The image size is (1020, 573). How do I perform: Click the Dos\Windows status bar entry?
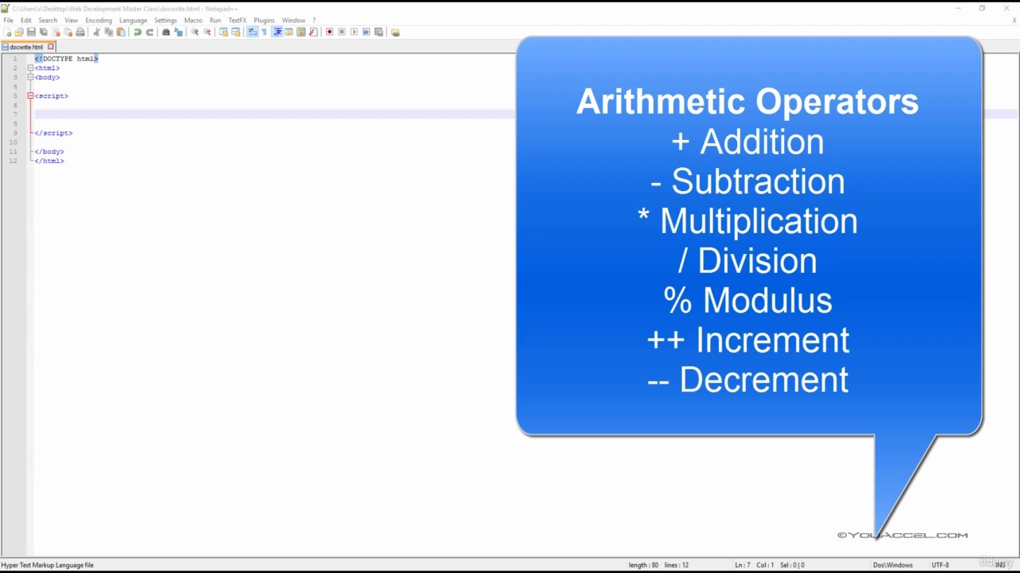coord(892,565)
